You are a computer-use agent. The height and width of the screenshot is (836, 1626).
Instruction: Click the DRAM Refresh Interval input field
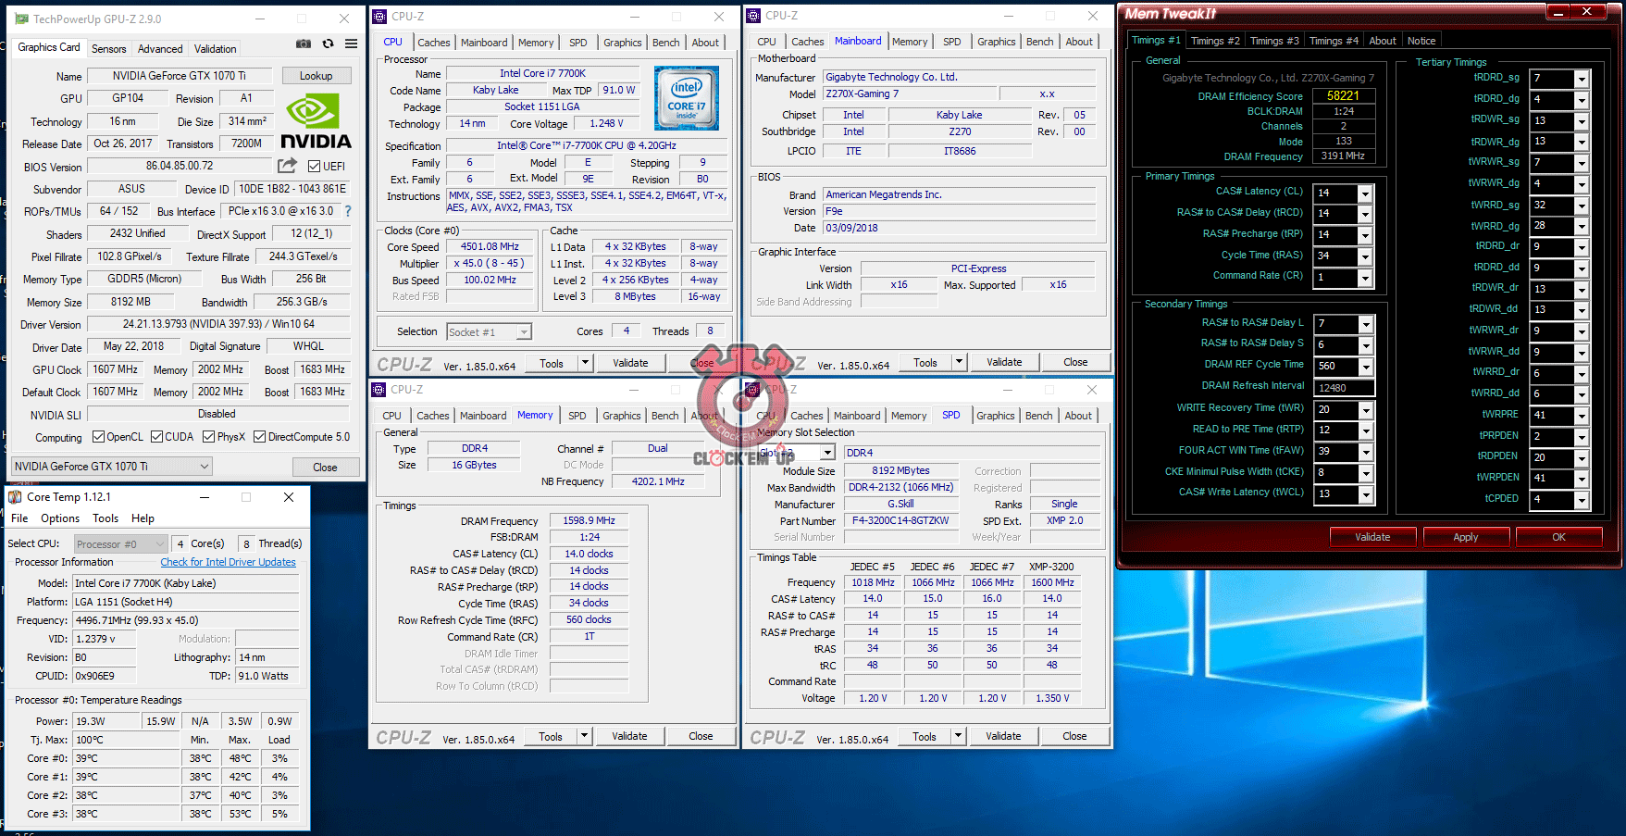1344,388
